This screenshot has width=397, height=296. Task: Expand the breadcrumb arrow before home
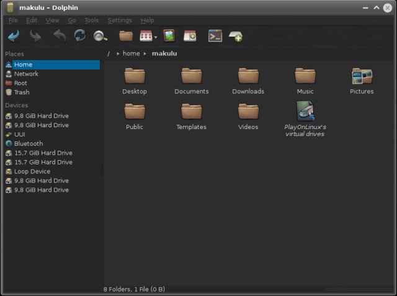(x=118, y=54)
